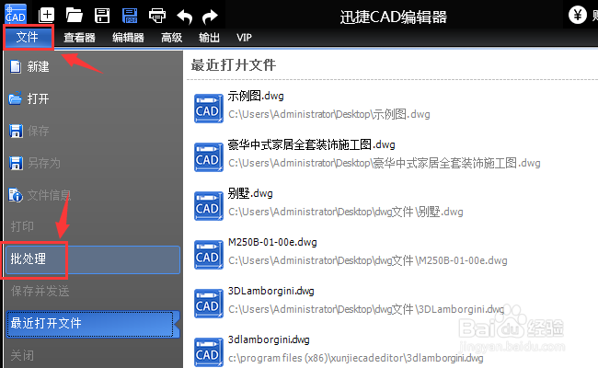
Task: Open the 高级 tab
Action: pyautogui.click(x=172, y=38)
